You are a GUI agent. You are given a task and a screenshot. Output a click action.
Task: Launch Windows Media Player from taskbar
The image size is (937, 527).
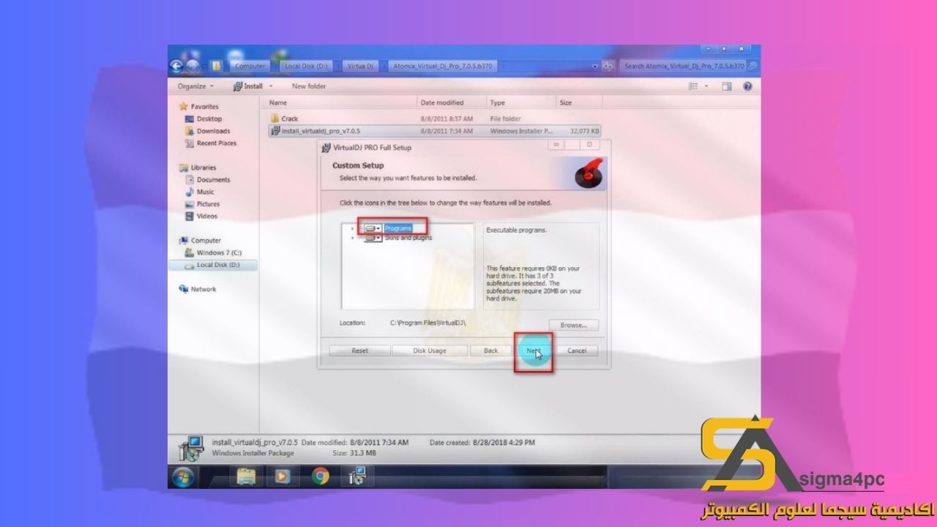[283, 477]
